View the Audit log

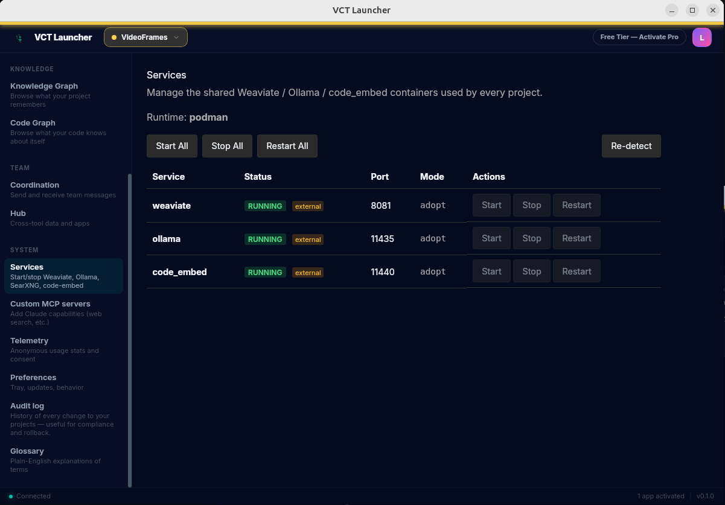63,419
